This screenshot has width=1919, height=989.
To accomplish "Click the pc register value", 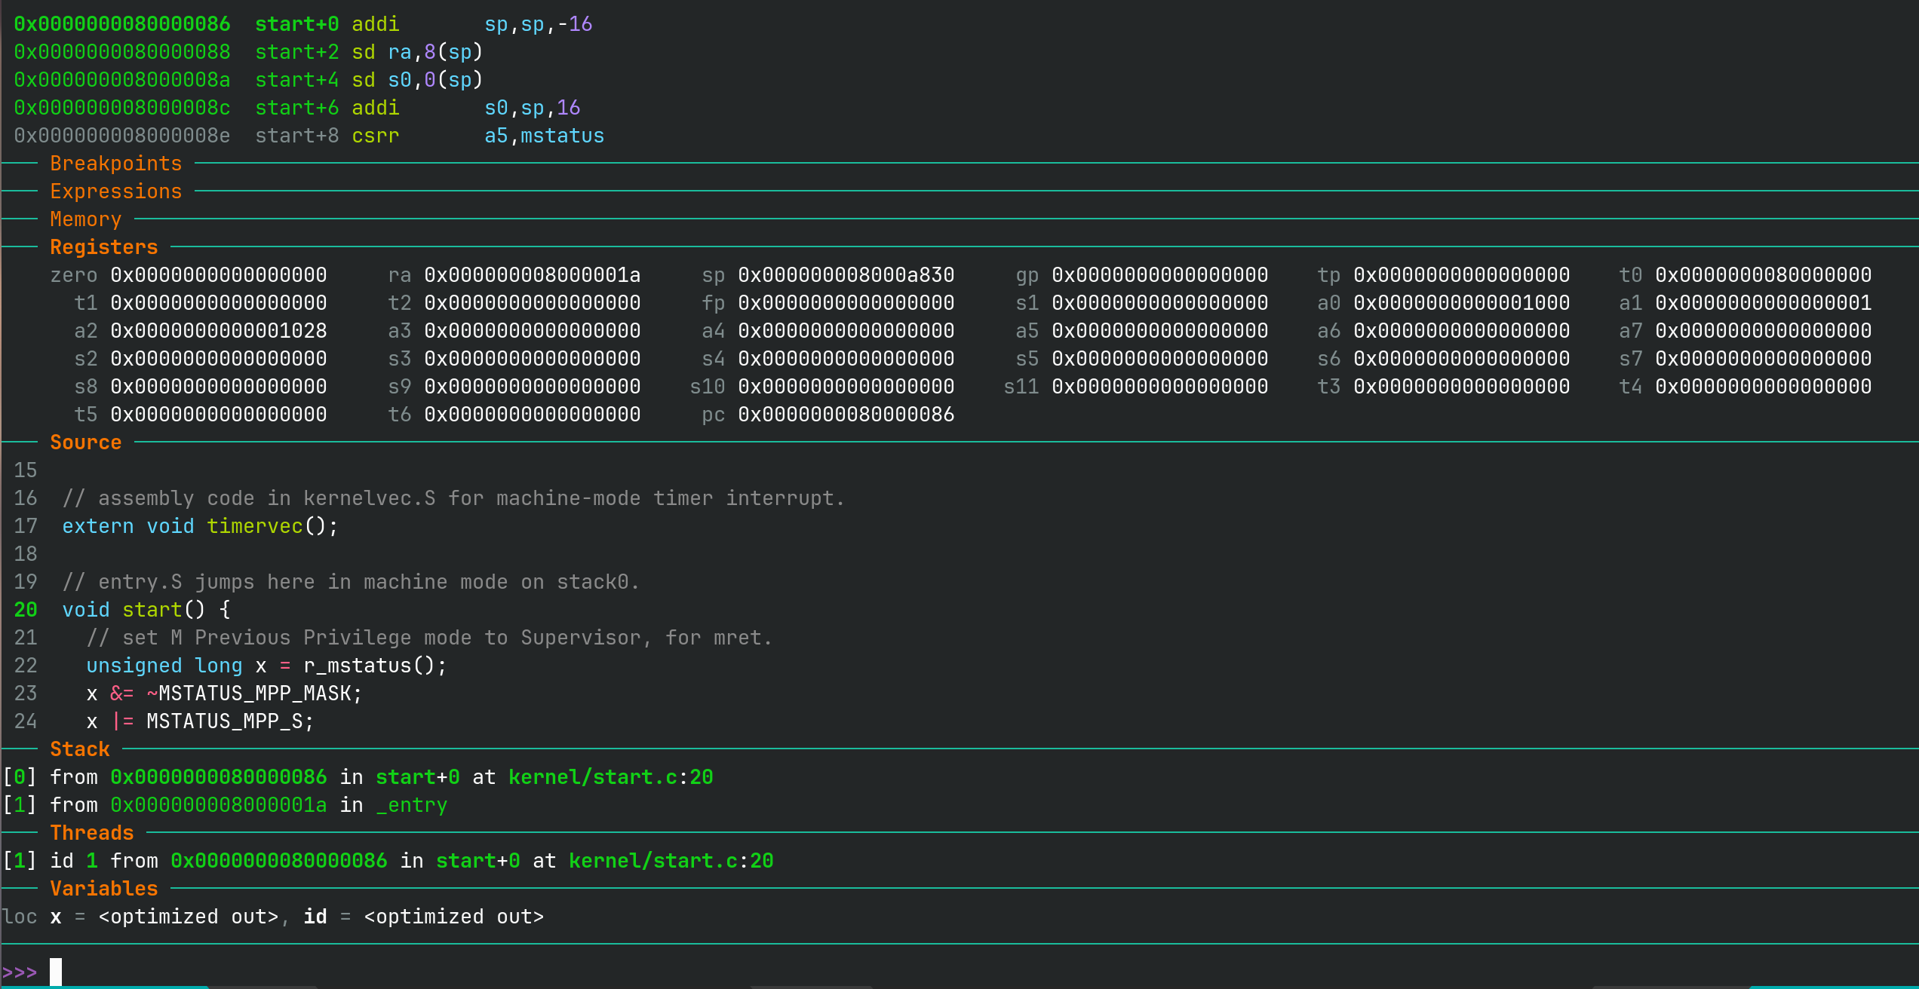I will [x=846, y=415].
